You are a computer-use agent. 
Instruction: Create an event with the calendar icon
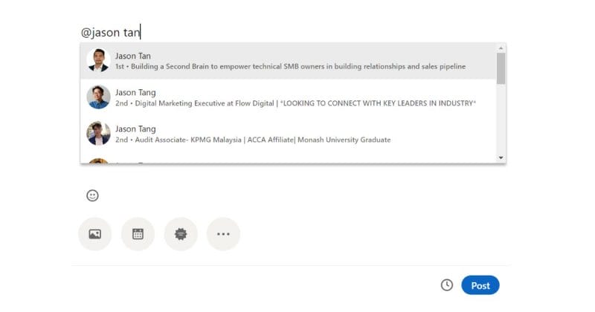[x=138, y=234]
